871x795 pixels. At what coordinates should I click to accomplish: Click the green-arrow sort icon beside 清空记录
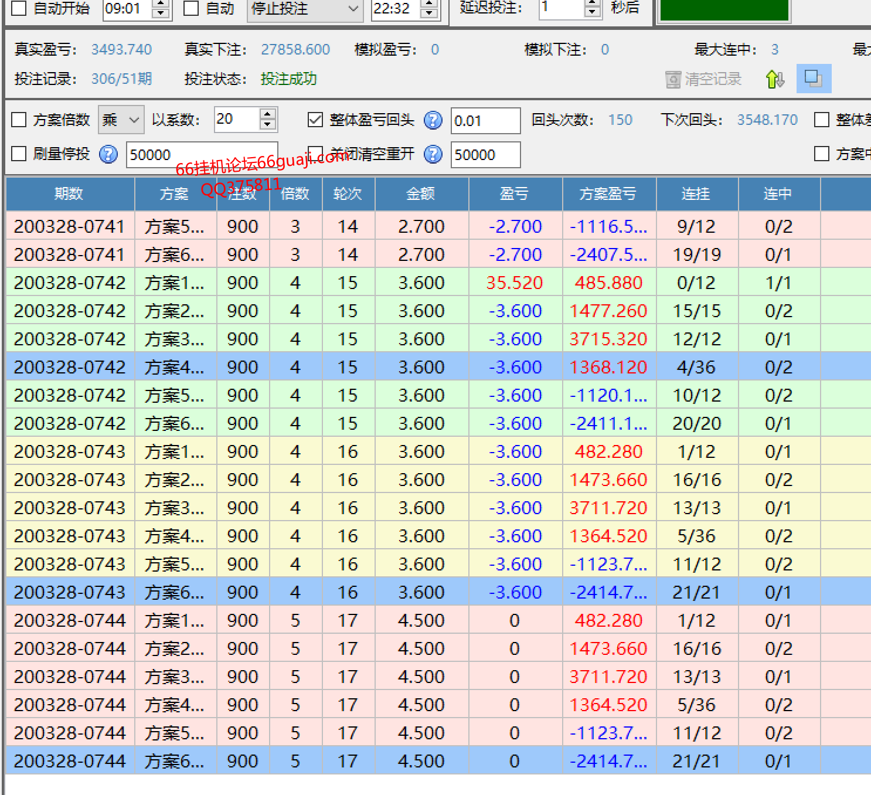775,79
